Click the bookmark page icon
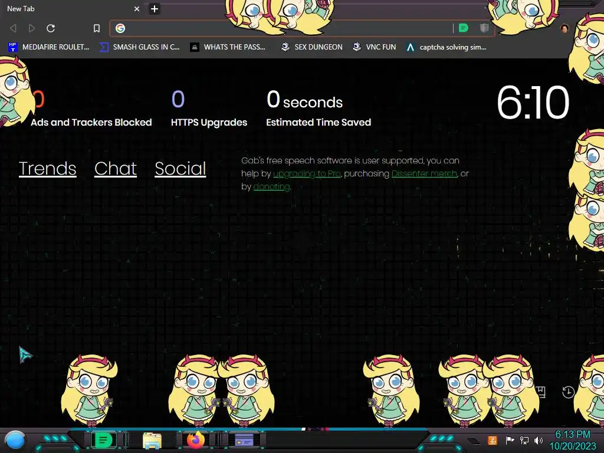The image size is (604, 453). coord(97,28)
